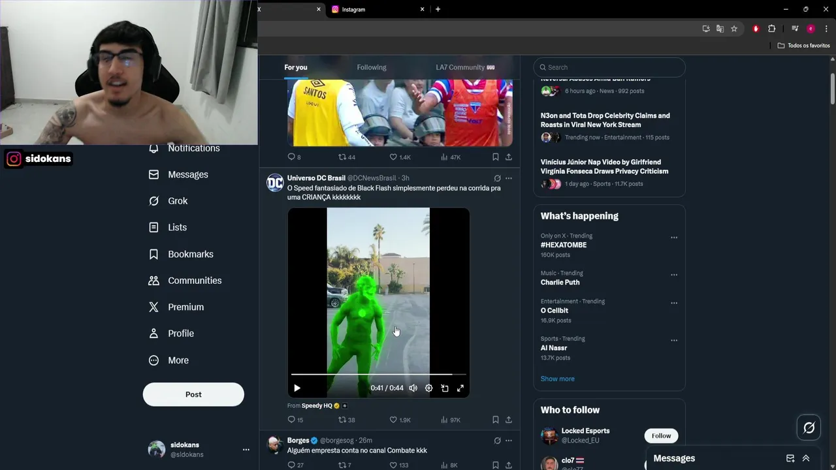Like the Santos photo post with 1.4K likes
The height and width of the screenshot is (470, 836).
[400, 157]
